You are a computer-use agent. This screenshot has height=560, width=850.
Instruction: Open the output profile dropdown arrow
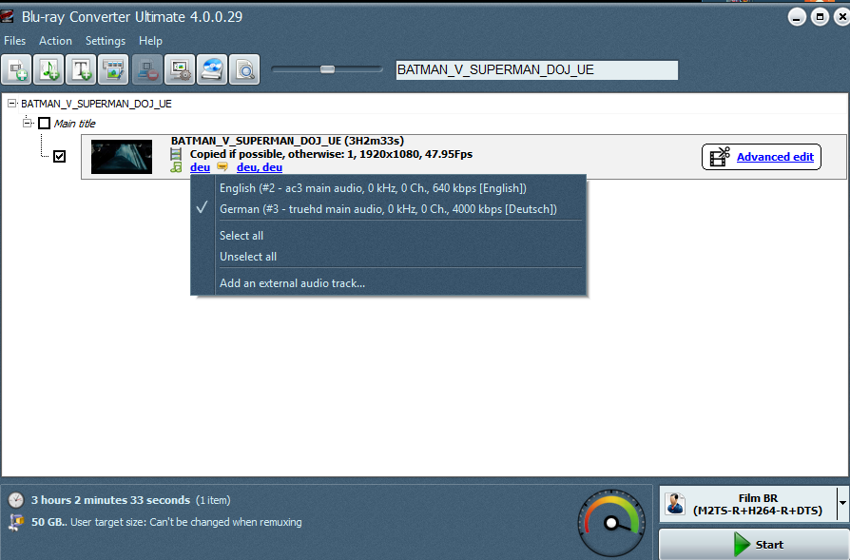pos(843,504)
